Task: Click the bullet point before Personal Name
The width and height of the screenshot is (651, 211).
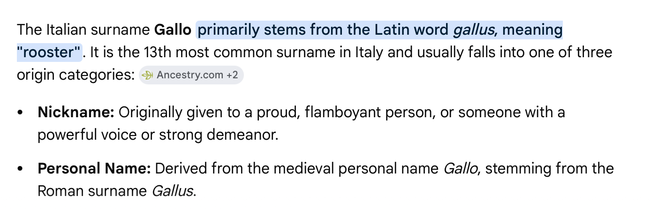Action: (x=20, y=169)
